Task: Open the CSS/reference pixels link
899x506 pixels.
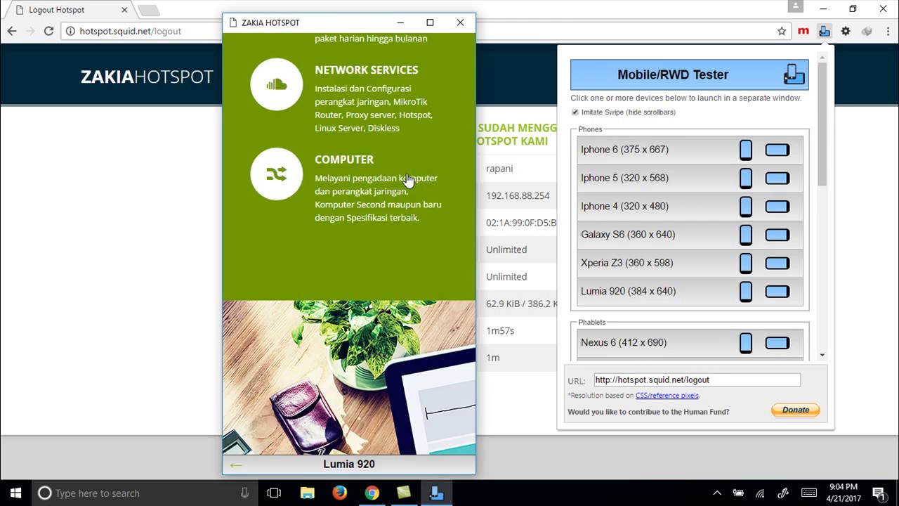Action: [x=667, y=396]
